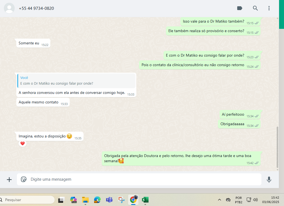The height and width of the screenshot is (206, 284).
Task: Open the network display tray icon
Action: [249, 200]
